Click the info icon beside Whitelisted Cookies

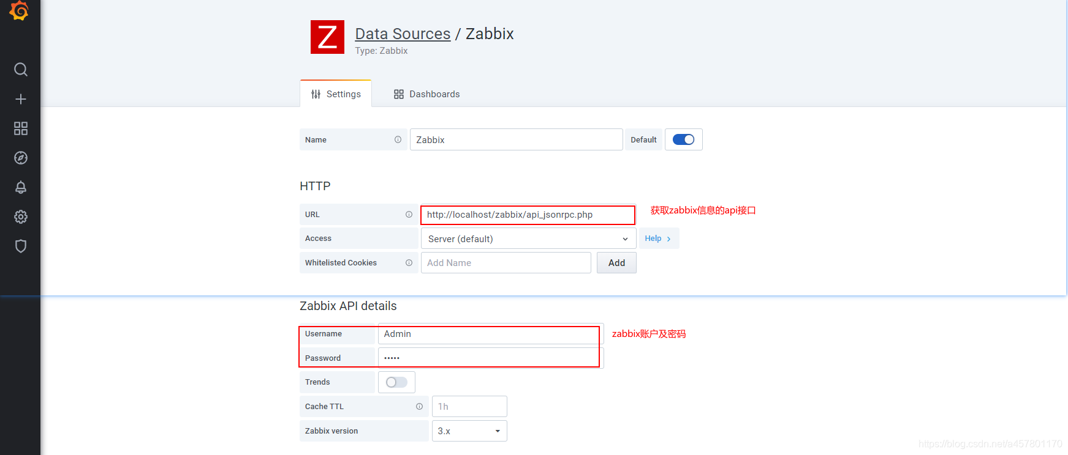click(409, 262)
